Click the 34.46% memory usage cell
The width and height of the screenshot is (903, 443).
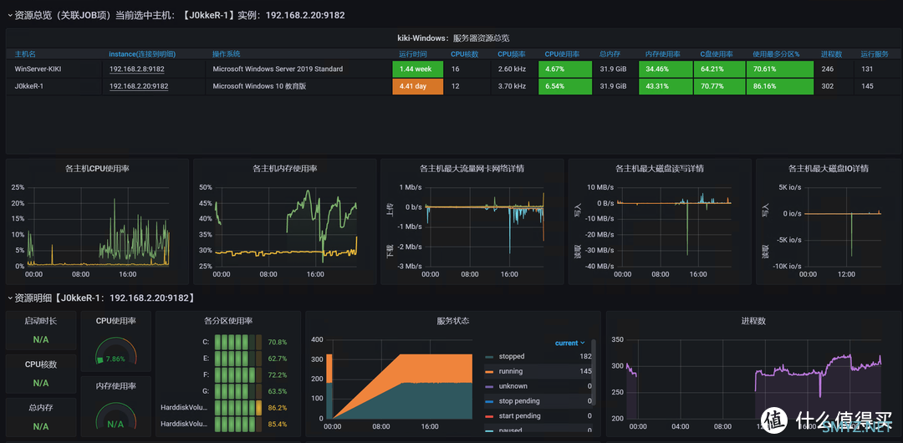pyautogui.click(x=666, y=69)
